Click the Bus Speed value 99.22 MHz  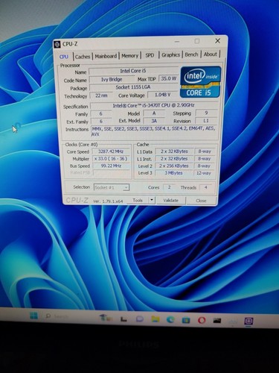point(111,166)
